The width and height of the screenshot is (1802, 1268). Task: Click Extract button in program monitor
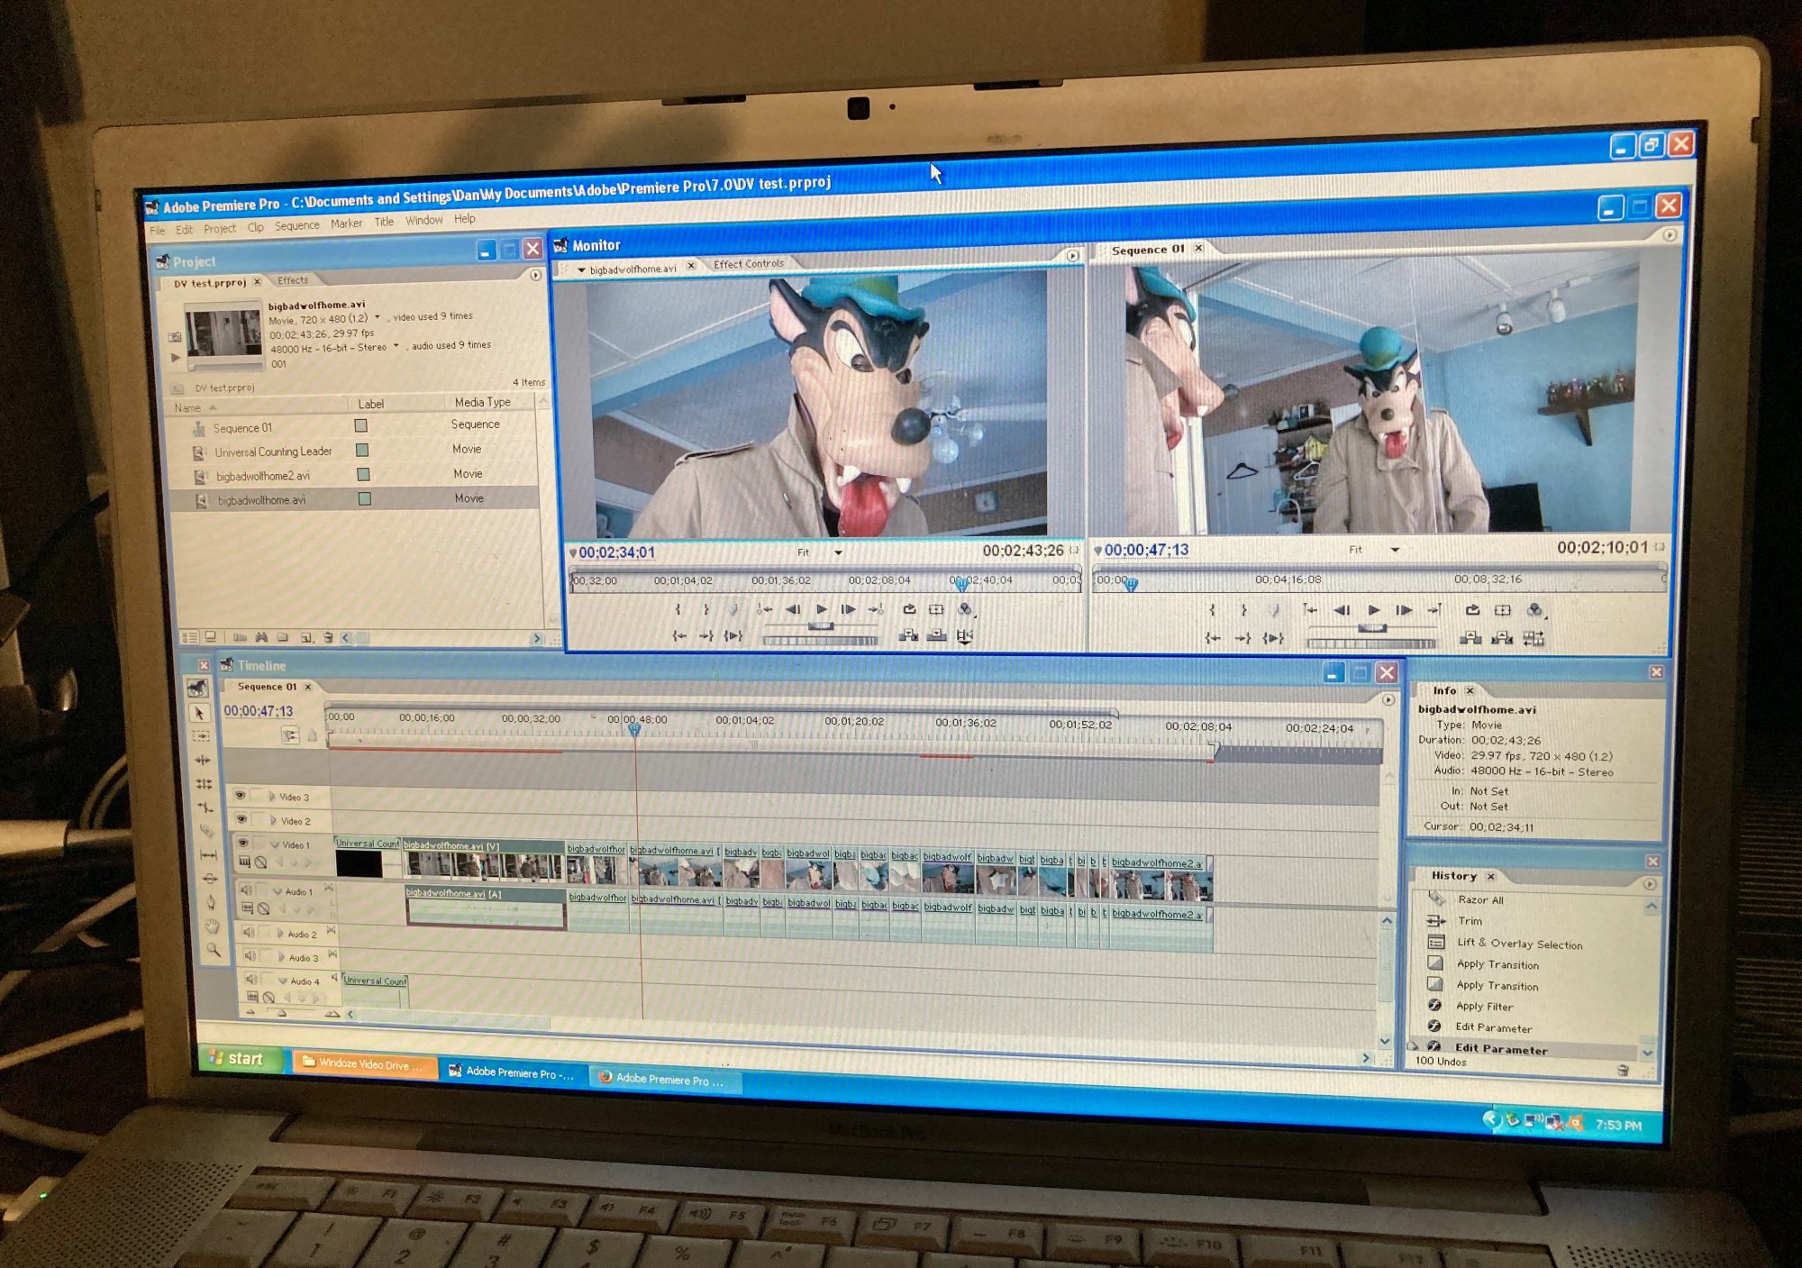(1502, 638)
